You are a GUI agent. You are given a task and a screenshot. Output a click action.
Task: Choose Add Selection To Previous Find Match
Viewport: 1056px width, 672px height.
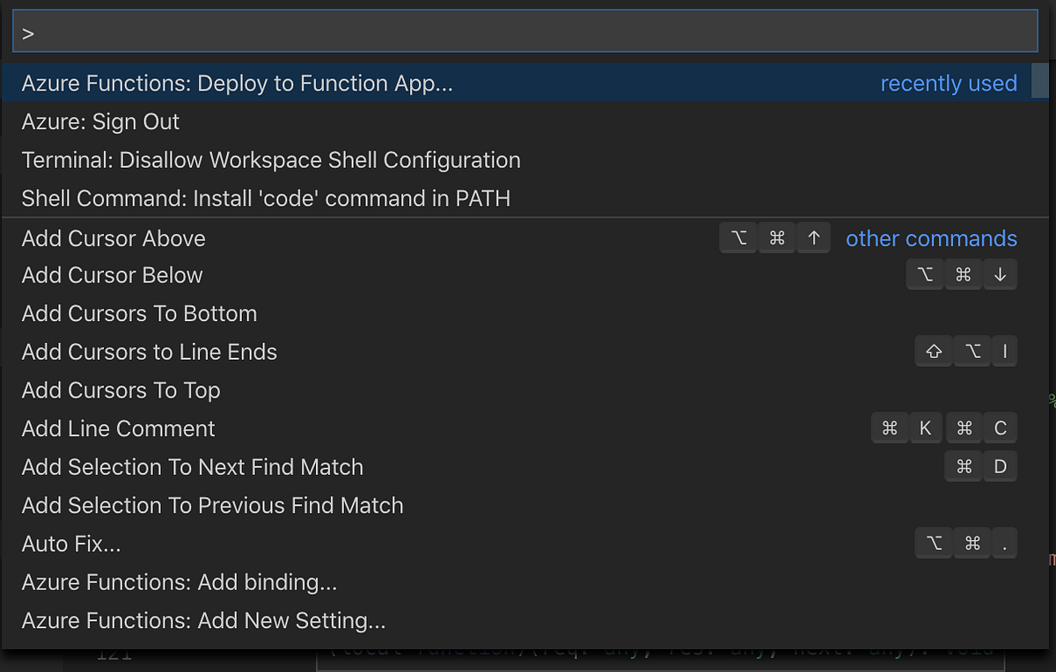point(212,506)
